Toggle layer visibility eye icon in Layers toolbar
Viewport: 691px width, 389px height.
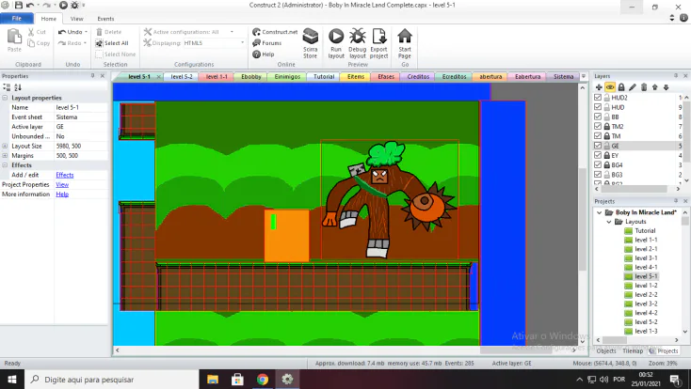[610, 87]
